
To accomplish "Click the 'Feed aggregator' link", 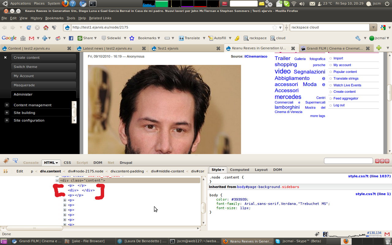I will [x=346, y=98].
